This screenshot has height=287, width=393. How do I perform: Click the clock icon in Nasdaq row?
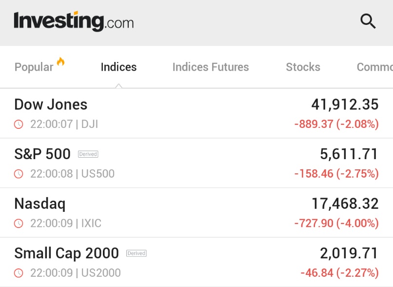19,223
